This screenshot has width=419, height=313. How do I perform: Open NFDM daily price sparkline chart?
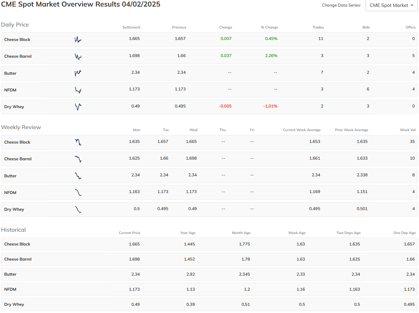pos(78,90)
